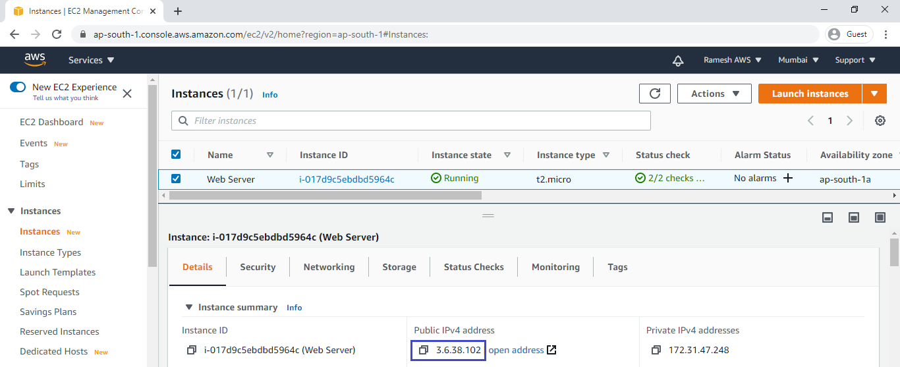This screenshot has width=900, height=367.
Task: Click the Filter instances search field
Action: click(x=411, y=121)
